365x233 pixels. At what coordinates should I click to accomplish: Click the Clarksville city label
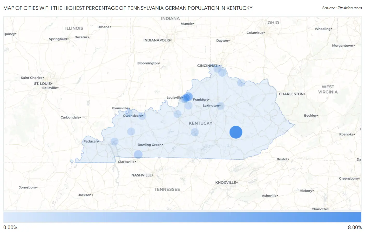tap(126, 162)
